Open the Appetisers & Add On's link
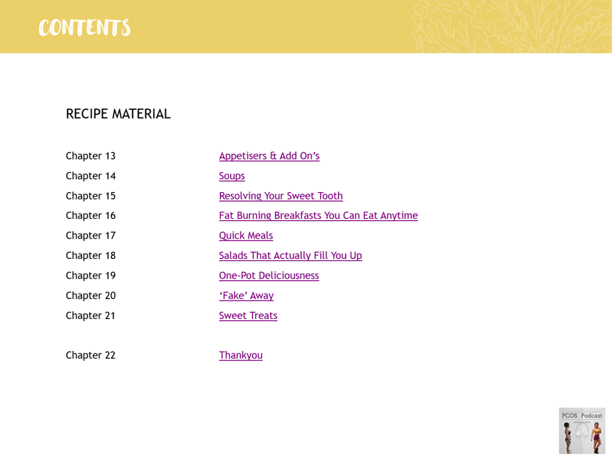The width and height of the screenshot is (612, 460). pos(269,156)
